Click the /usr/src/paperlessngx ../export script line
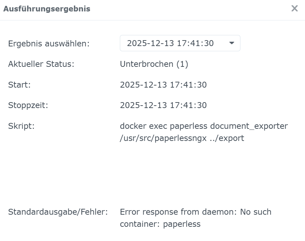The image size is (305, 241). coord(182,138)
